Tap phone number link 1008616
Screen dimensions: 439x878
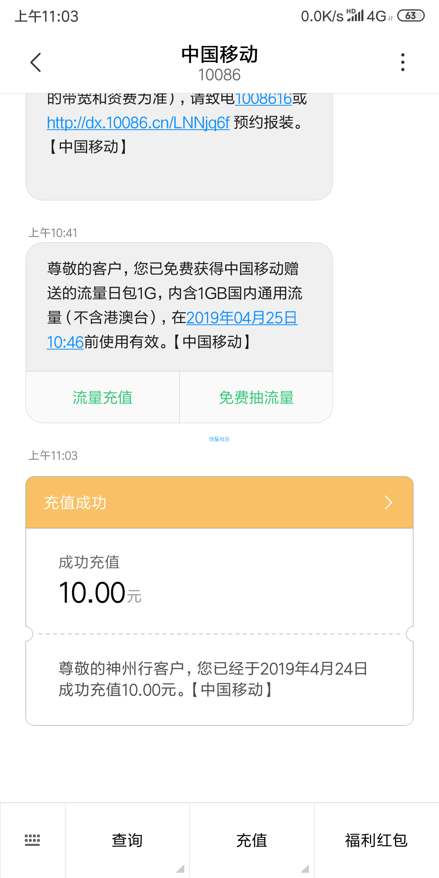[x=263, y=99]
